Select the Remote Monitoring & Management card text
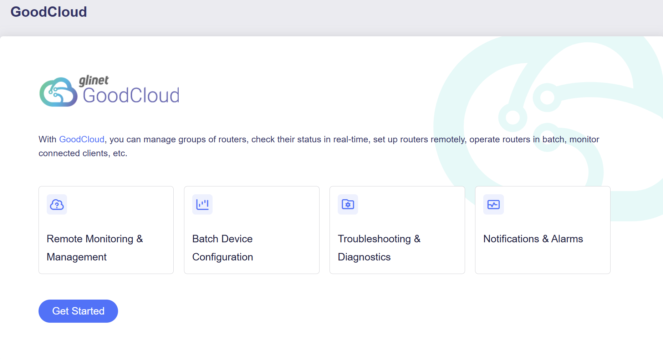663x359 pixels. (x=95, y=248)
